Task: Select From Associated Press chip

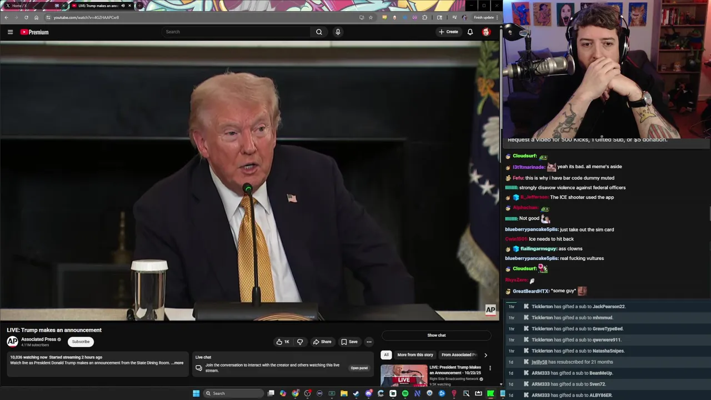Action: (x=459, y=354)
